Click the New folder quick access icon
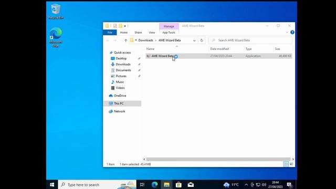This screenshot has width=336, height=189. pos(120,26)
